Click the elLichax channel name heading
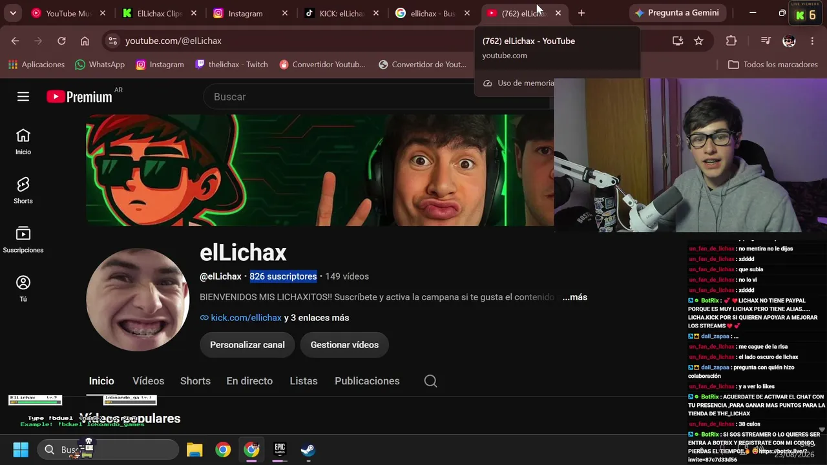The height and width of the screenshot is (465, 827). tap(243, 253)
